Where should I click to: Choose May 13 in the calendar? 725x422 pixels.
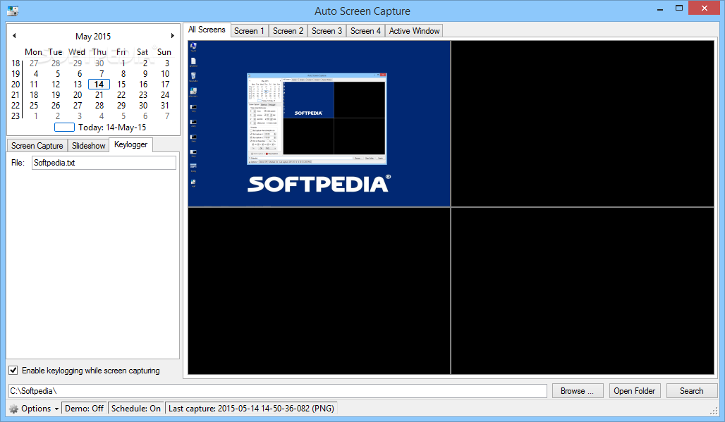pyautogui.click(x=77, y=85)
